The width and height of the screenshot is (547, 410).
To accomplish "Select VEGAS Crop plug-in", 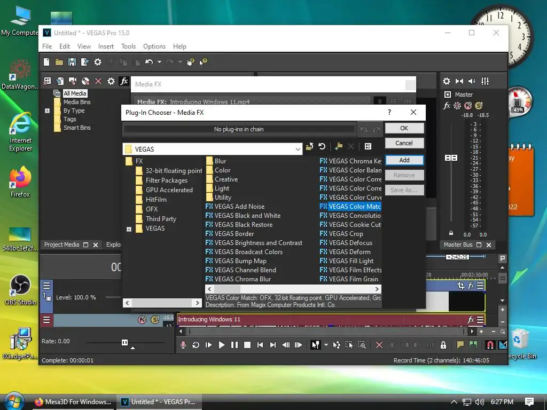I will (x=346, y=234).
